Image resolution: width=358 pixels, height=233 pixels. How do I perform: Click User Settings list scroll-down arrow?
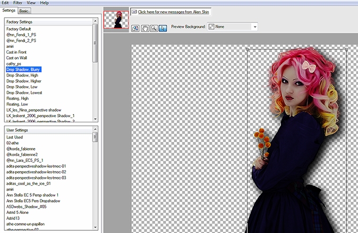[x=95, y=227]
